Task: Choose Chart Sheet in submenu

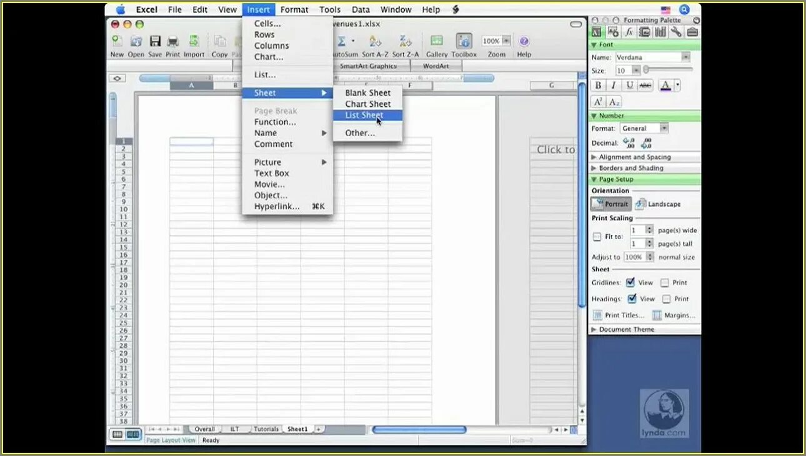Action: tap(368, 104)
